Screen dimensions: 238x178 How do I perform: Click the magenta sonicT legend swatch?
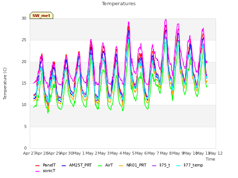(37, 171)
